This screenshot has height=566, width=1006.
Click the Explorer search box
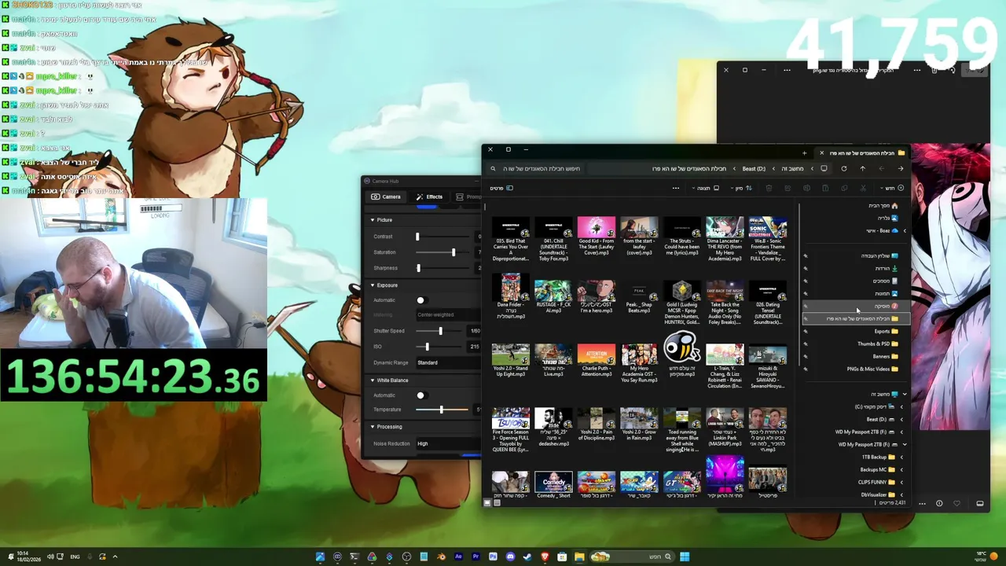tap(537, 168)
